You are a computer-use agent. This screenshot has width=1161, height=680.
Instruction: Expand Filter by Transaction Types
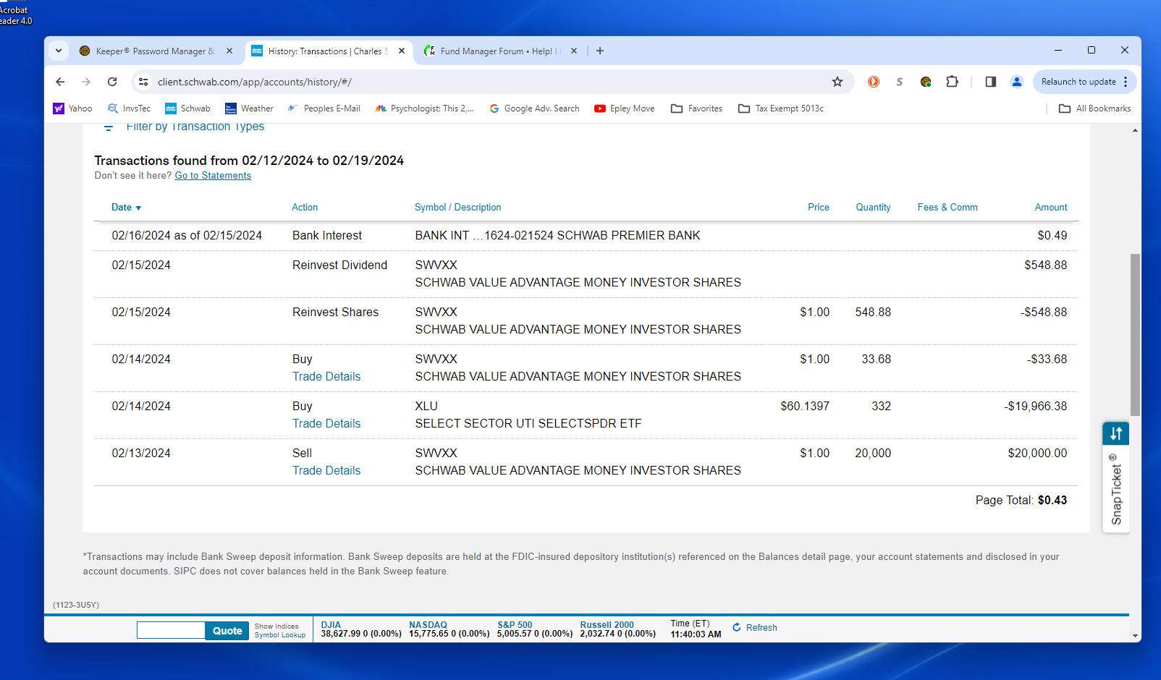[x=185, y=127]
